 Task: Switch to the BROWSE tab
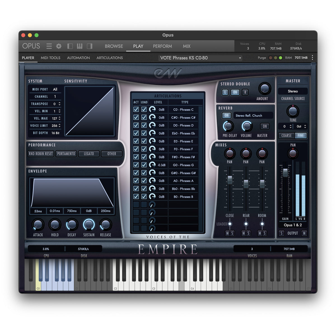click(114, 46)
